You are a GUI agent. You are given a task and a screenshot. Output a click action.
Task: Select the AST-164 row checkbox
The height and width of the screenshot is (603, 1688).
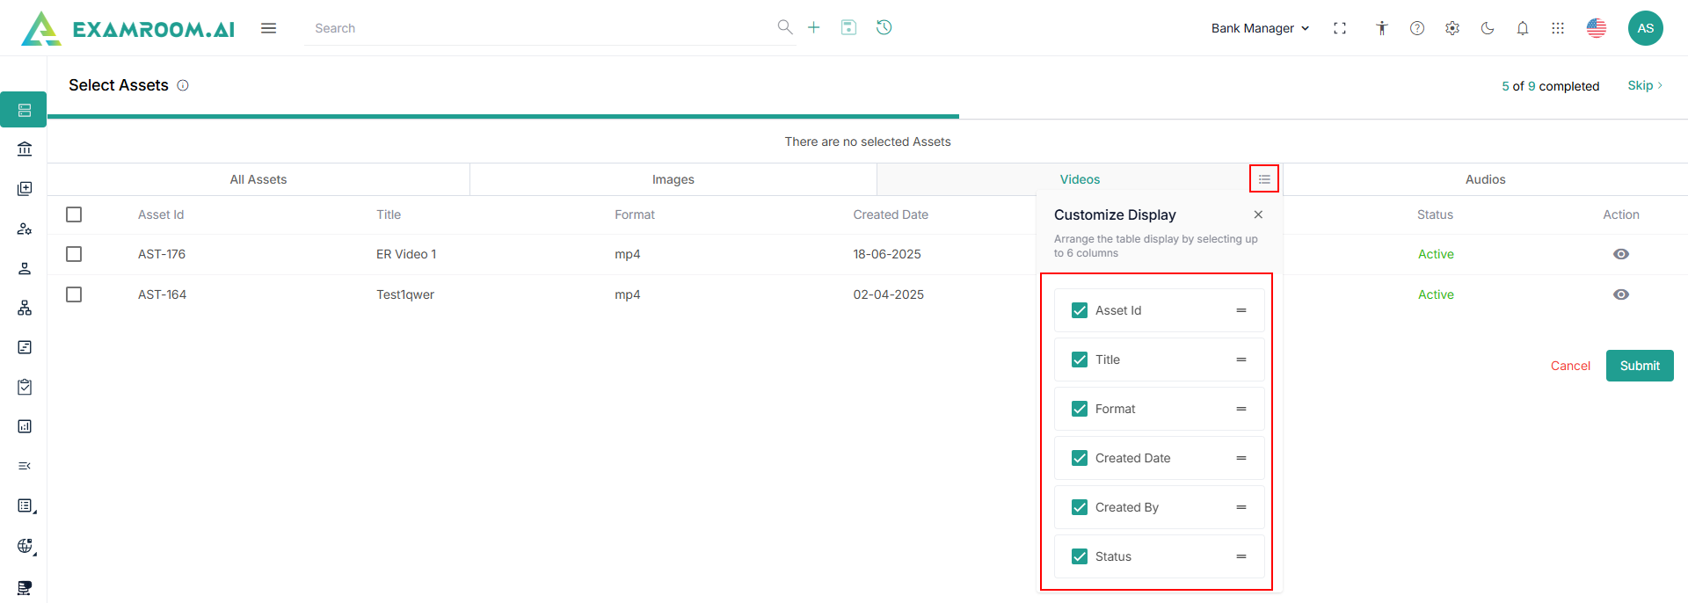pos(74,294)
